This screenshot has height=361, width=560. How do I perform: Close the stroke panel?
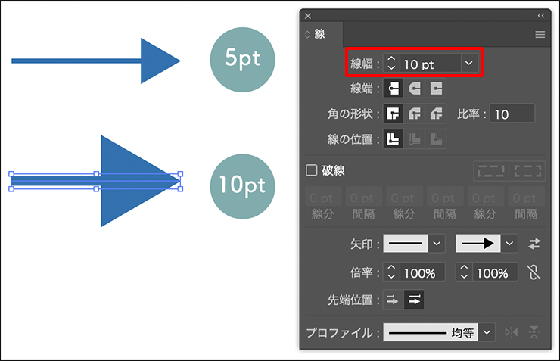point(308,16)
